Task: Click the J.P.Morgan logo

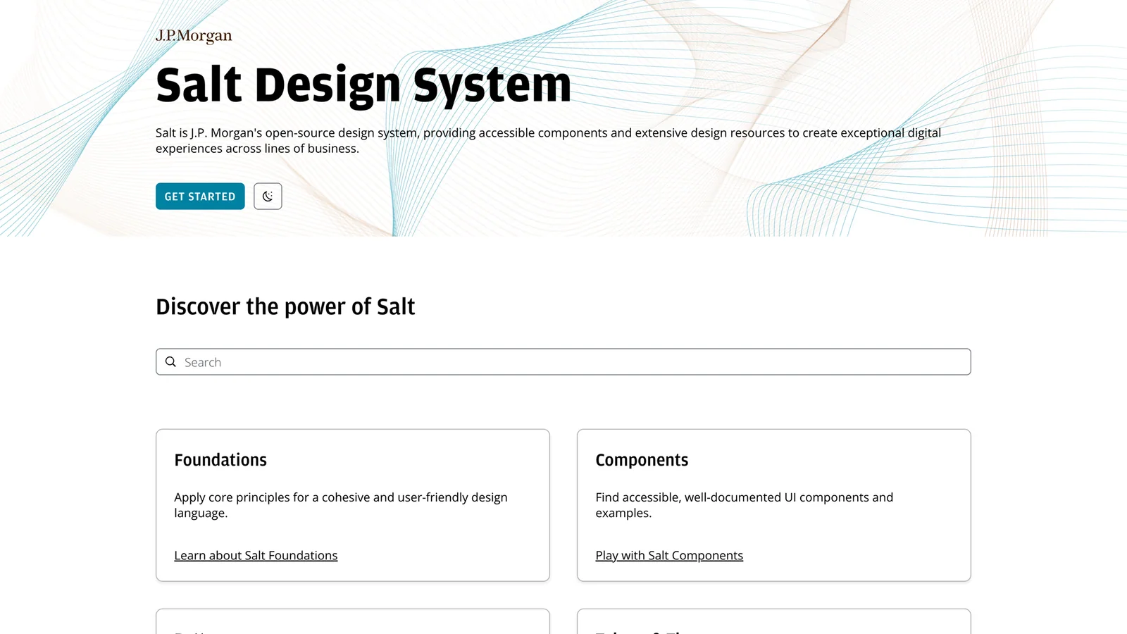Action: coord(194,36)
